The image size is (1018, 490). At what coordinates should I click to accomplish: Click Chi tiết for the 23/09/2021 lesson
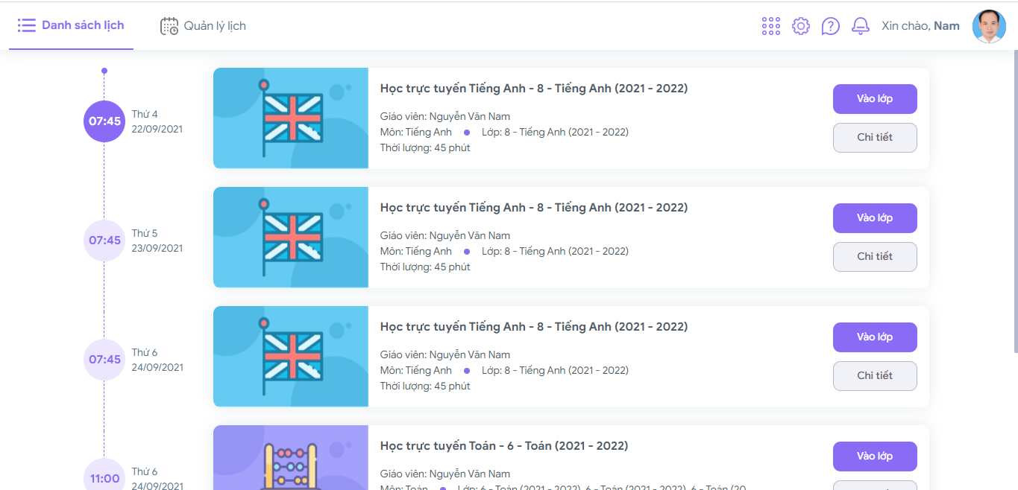point(875,257)
